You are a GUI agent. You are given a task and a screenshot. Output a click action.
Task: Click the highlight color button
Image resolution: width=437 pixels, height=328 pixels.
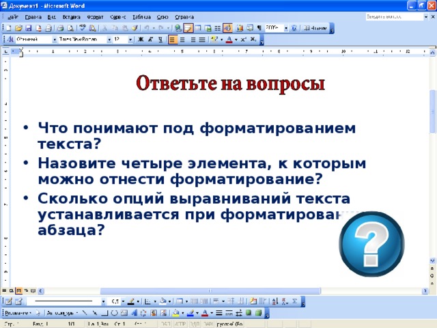click(214, 40)
